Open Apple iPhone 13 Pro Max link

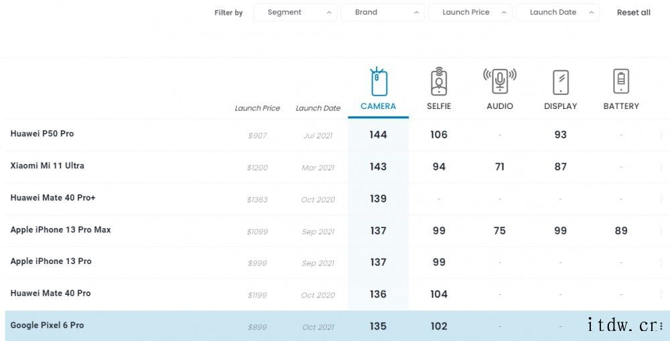pos(60,229)
